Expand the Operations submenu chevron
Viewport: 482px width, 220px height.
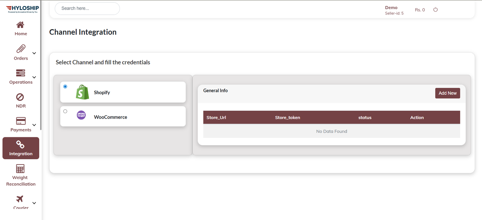click(34, 77)
